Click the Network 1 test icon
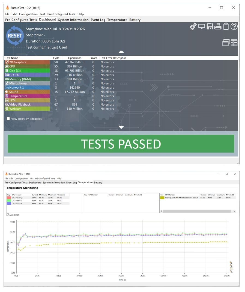The width and height of the screenshot is (245, 292). 7,88
